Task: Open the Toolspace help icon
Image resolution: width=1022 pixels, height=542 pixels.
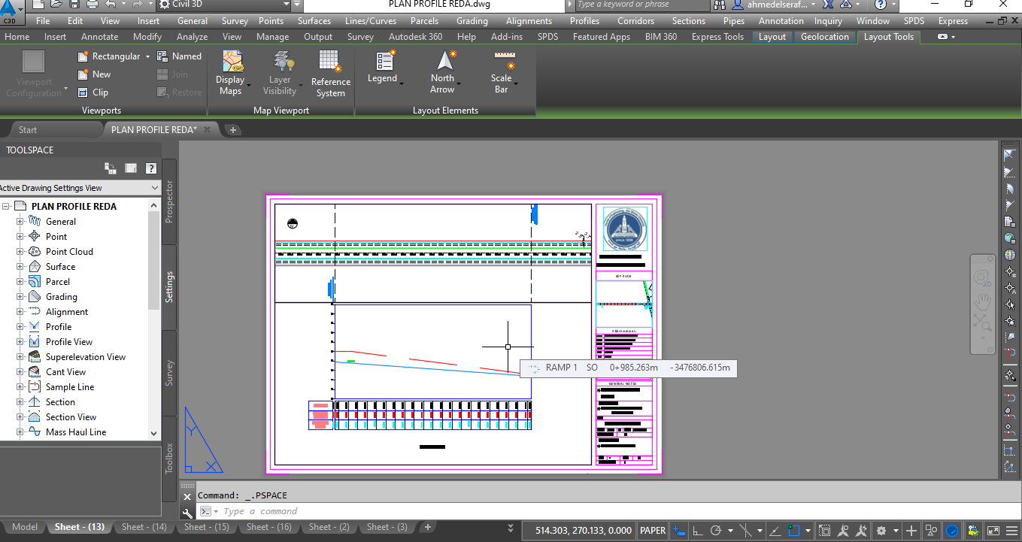Action: point(151,168)
